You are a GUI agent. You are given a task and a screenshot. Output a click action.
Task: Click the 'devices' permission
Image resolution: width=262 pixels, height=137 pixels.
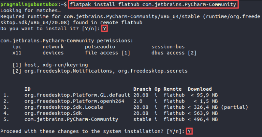(x=53, y=53)
